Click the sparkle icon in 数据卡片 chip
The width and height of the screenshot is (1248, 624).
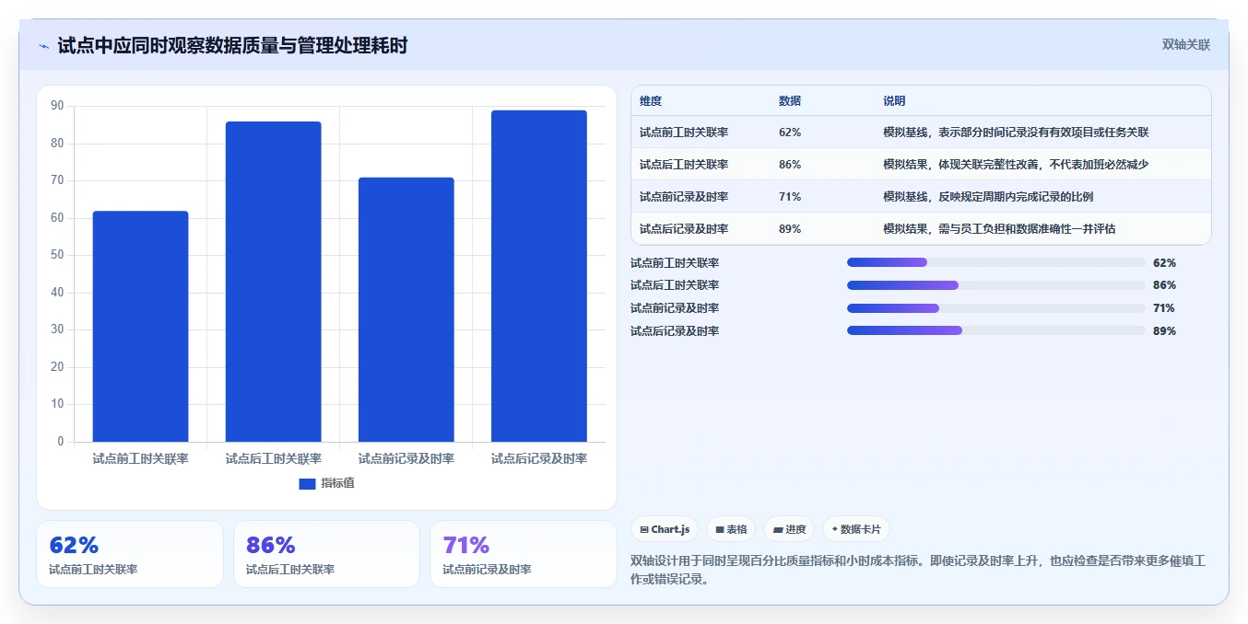tap(834, 529)
